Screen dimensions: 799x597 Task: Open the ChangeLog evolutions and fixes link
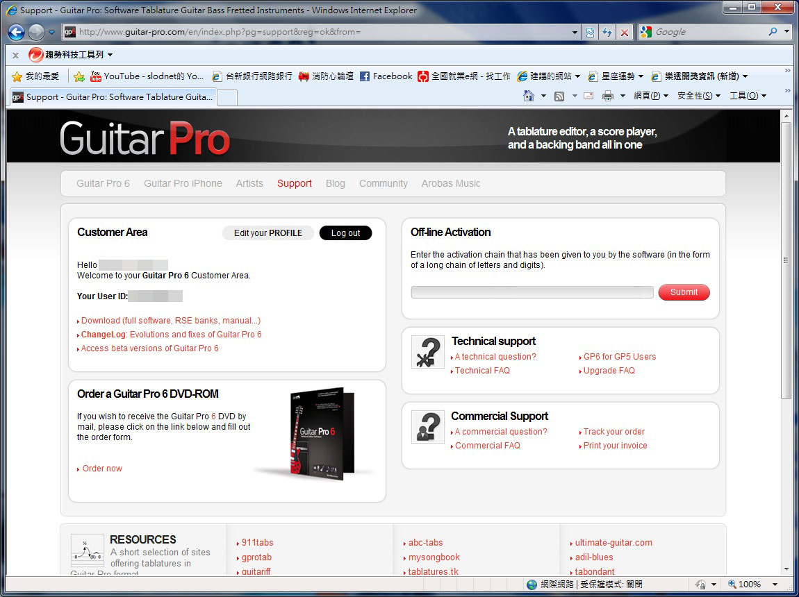(x=171, y=335)
